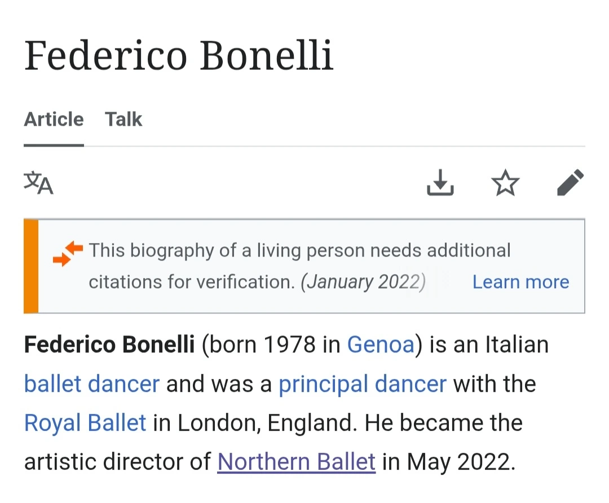Click the orange arrows icon in notice

click(68, 253)
